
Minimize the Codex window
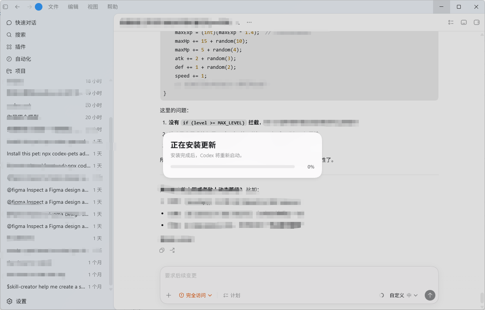point(442,7)
